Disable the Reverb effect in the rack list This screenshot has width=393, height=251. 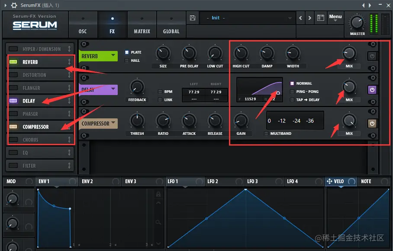click(x=13, y=62)
